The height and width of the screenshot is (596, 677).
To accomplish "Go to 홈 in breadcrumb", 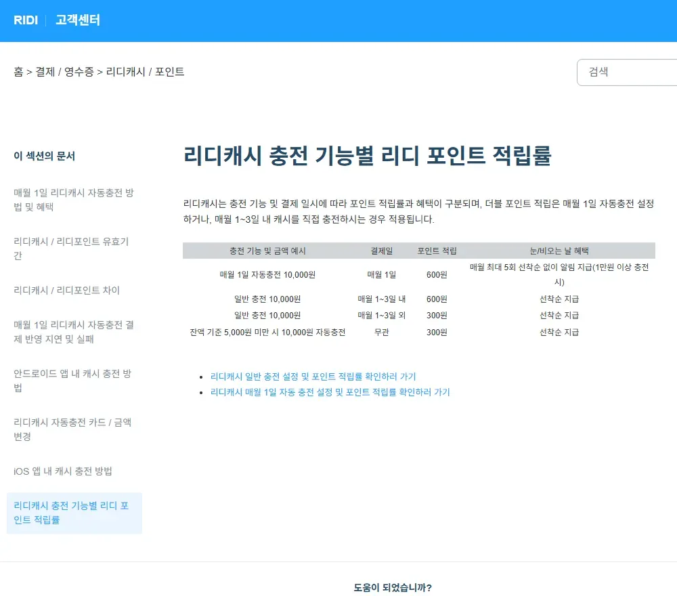I will [x=18, y=72].
